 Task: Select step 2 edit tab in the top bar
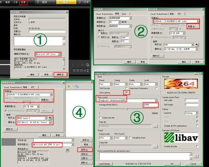point(66,2)
